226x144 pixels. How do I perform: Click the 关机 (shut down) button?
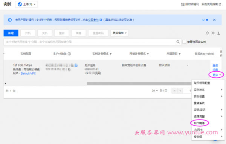click(x=45, y=33)
